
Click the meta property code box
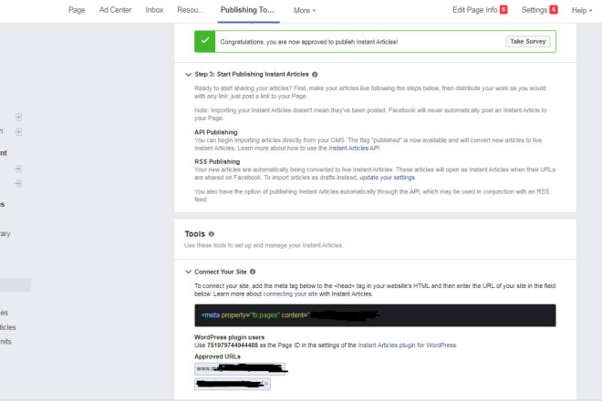375,315
